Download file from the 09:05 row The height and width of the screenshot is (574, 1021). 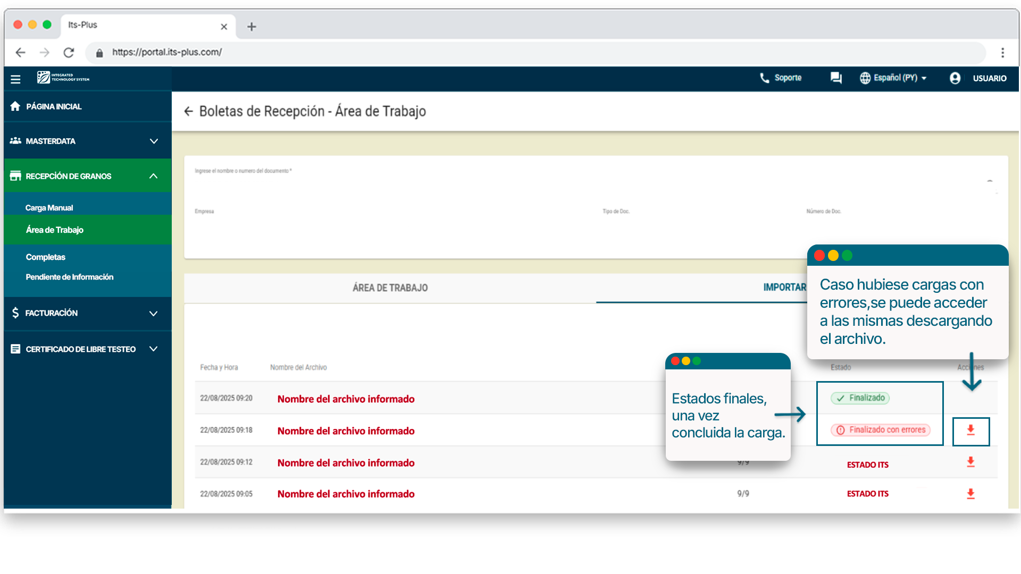(970, 494)
